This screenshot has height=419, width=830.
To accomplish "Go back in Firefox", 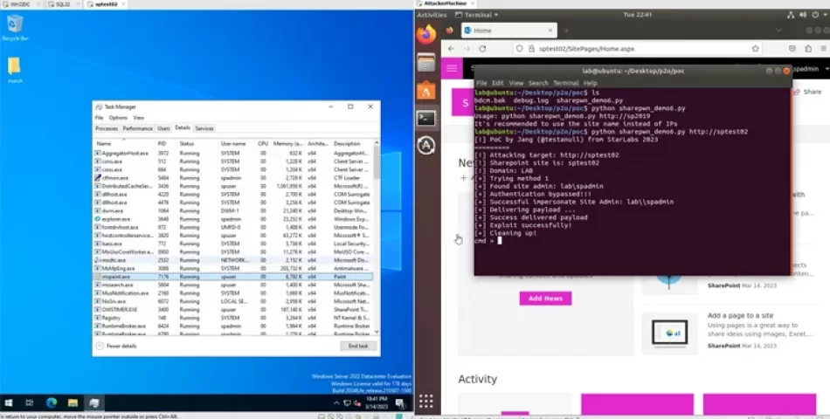I will pos(451,49).
